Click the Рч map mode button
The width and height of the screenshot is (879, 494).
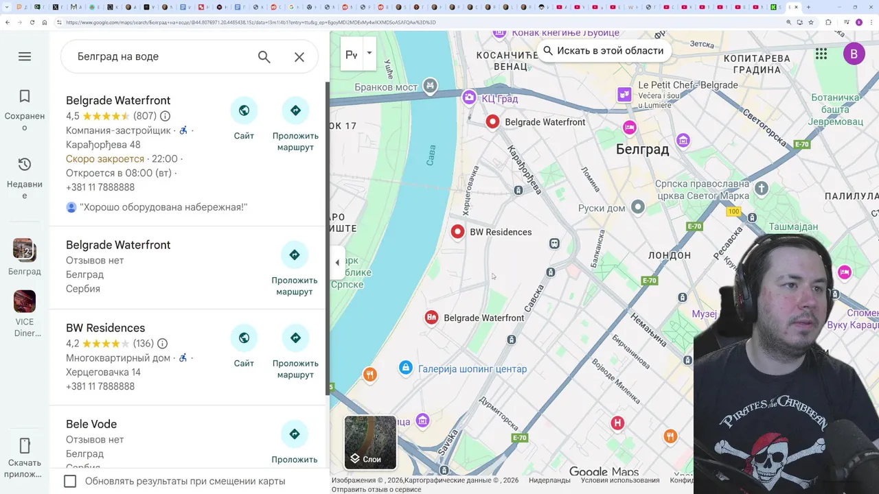pos(352,54)
